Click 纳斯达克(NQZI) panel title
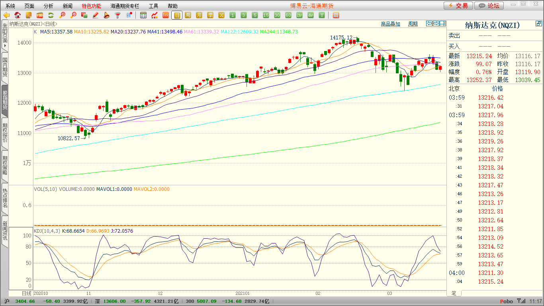This screenshot has width=544, height=306. [x=492, y=25]
